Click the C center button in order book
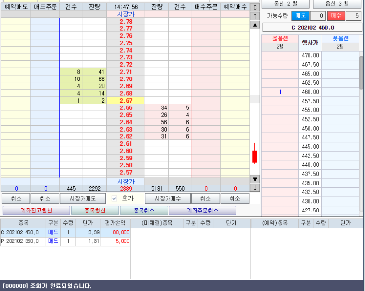The width and height of the screenshot is (365, 291). pyautogui.click(x=255, y=7)
